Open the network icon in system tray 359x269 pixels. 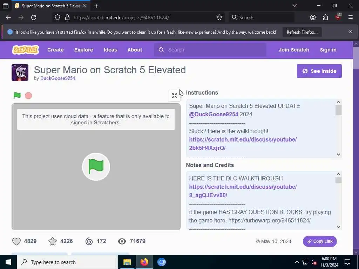(305, 262)
